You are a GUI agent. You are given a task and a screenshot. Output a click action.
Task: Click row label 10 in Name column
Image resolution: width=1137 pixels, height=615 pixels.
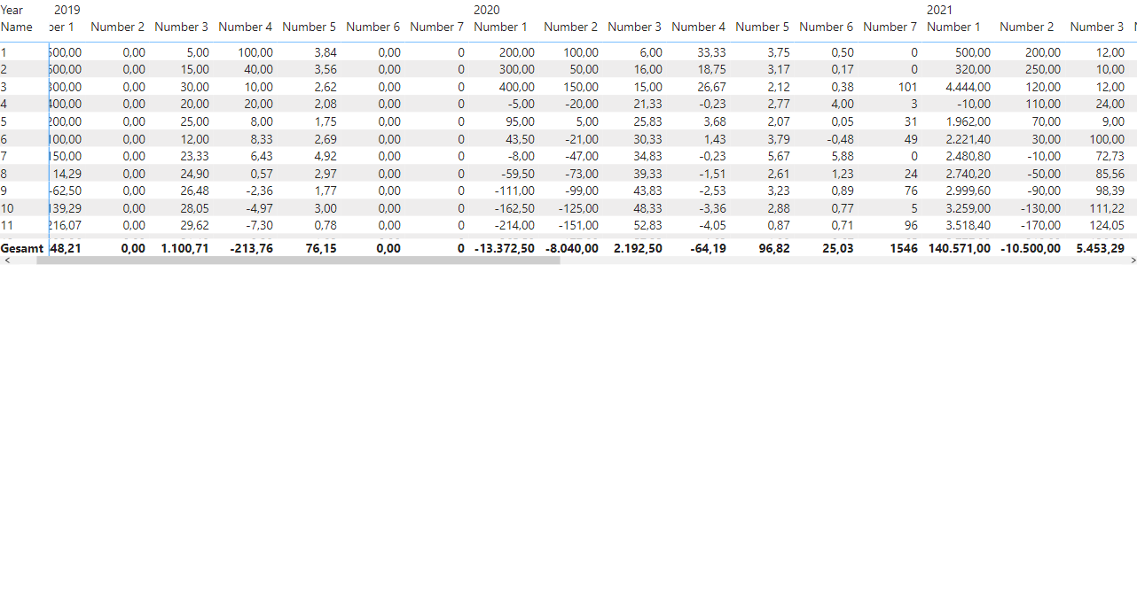tap(7, 208)
